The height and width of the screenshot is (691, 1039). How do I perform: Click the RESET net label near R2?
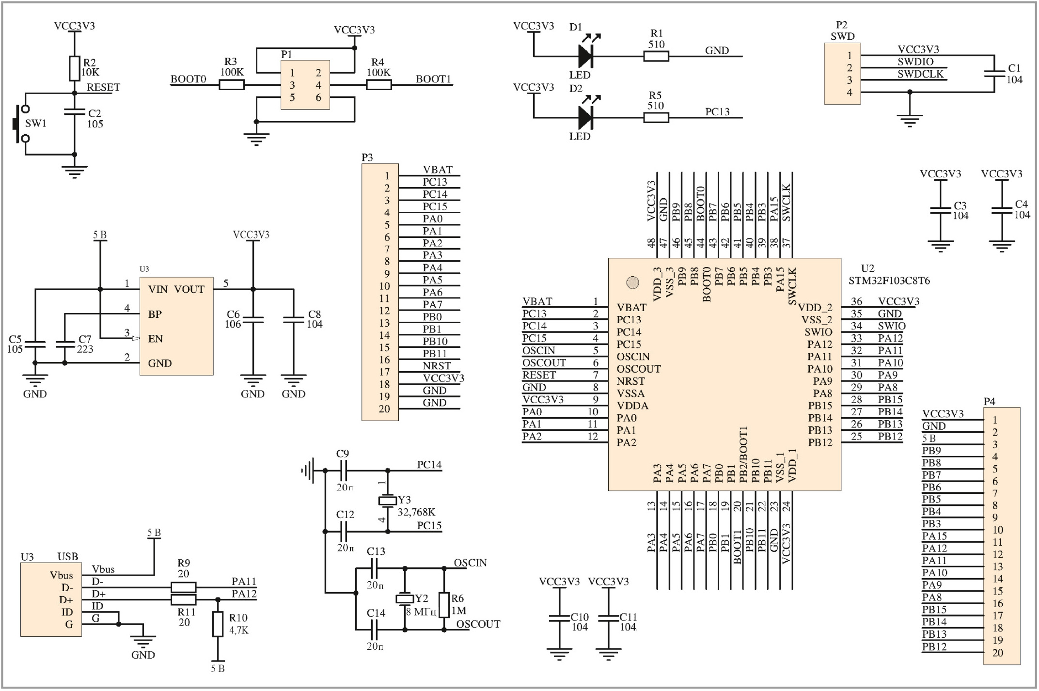coord(103,88)
